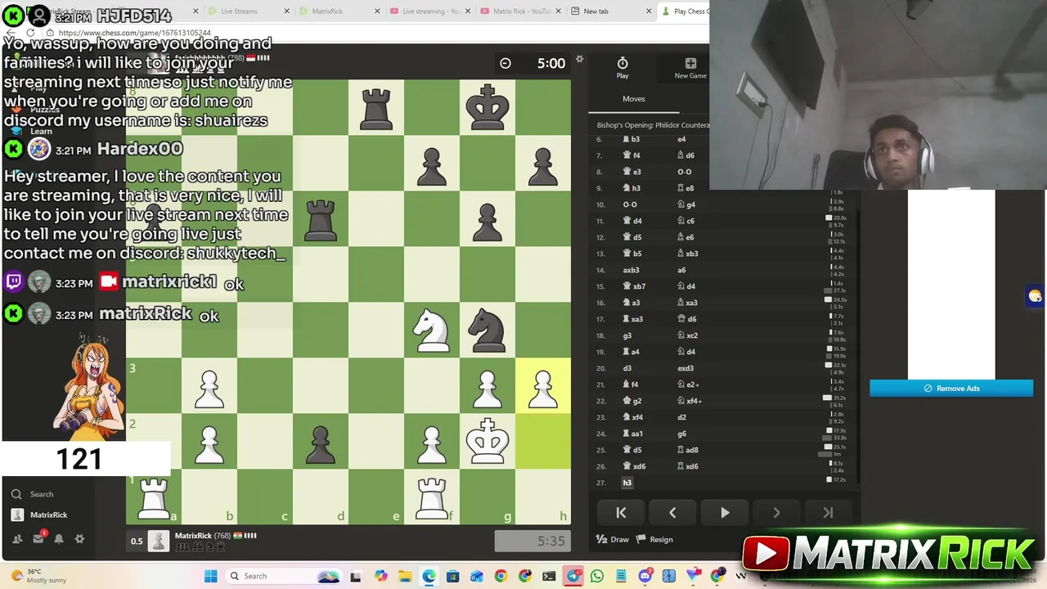The image size is (1047, 589).
Task: Select the black rook on e8
Action: tap(376, 108)
